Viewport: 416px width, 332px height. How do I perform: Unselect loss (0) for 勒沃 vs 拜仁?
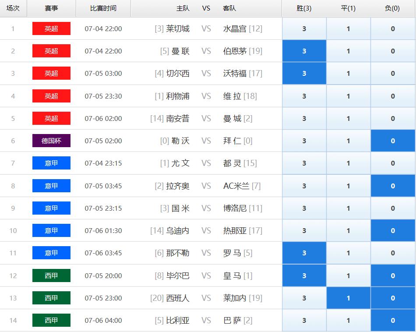[393, 141]
